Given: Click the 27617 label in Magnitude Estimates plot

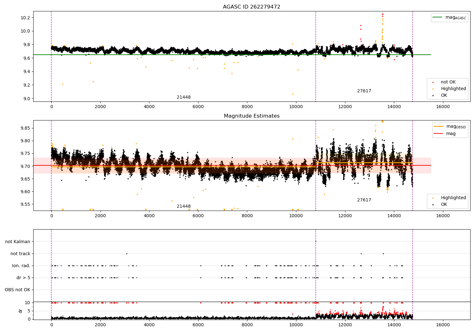Looking at the screenshot, I should coord(364,200).
